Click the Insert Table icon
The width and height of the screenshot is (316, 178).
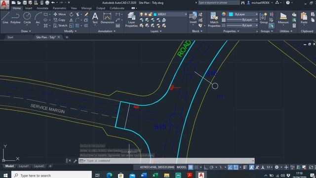[x=118, y=26]
